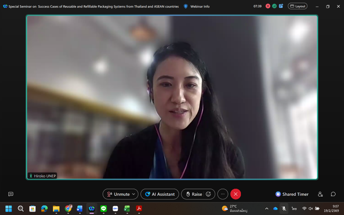
Task: Open LINE from the taskbar
Action: [x=103, y=209]
